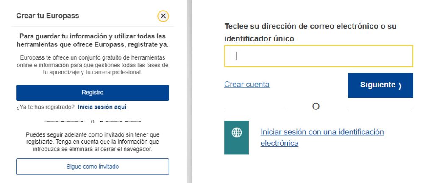Click the Europass te ofrece description paragraph
The height and width of the screenshot is (183, 434).
[x=92, y=65]
